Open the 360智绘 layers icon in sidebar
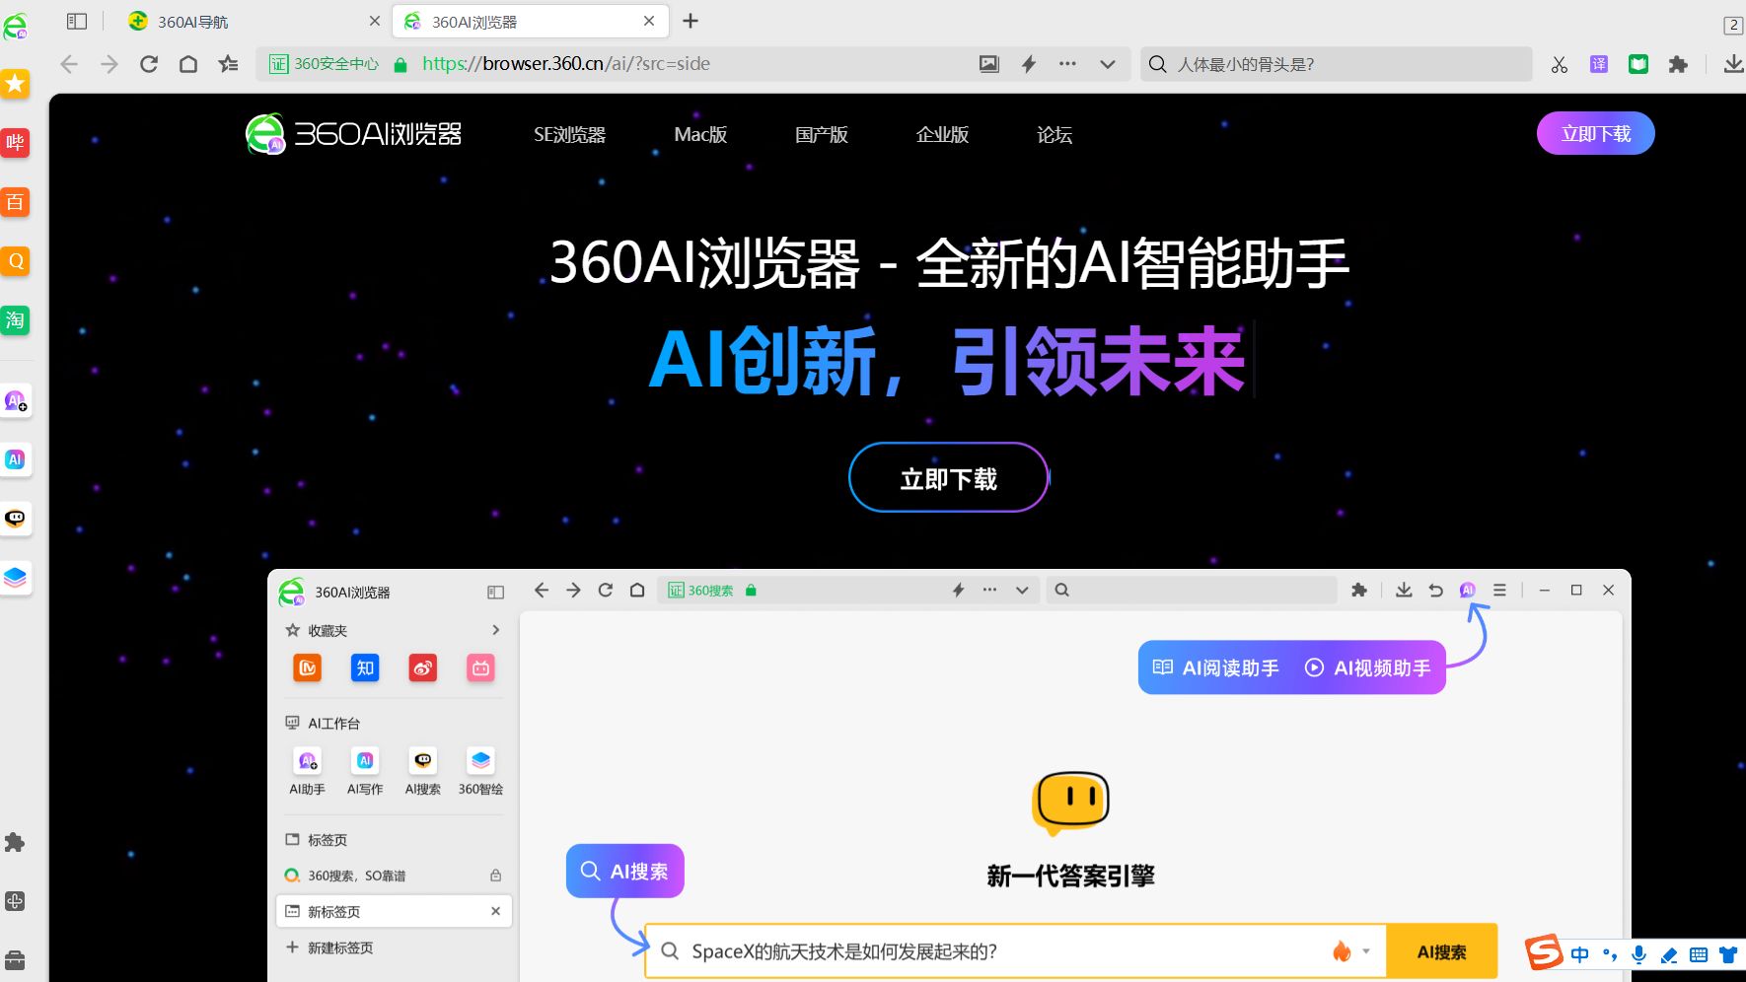 [x=15, y=577]
